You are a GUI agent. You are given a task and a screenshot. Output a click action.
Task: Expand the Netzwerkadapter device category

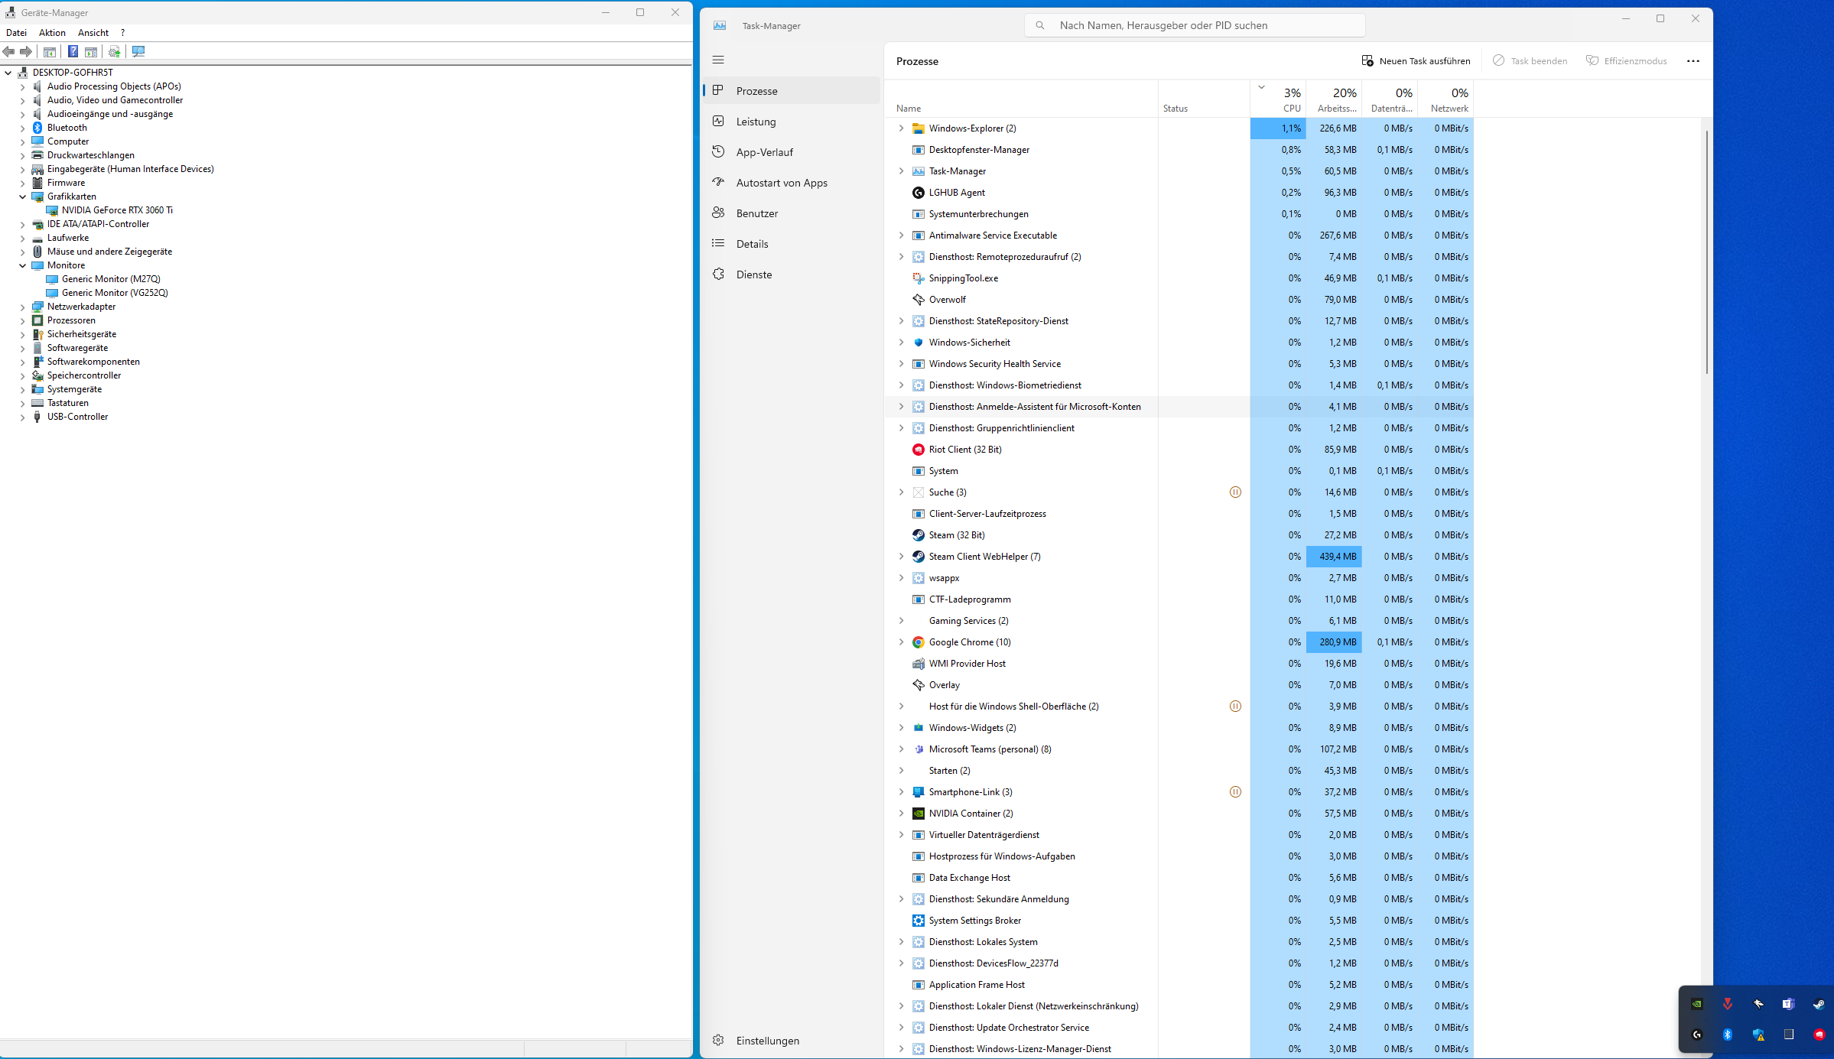[23, 307]
